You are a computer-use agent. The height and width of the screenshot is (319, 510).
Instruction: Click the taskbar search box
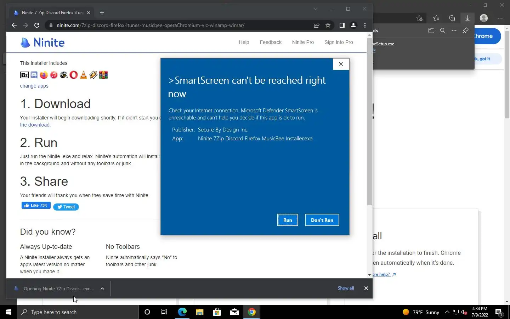coord(78,312)
